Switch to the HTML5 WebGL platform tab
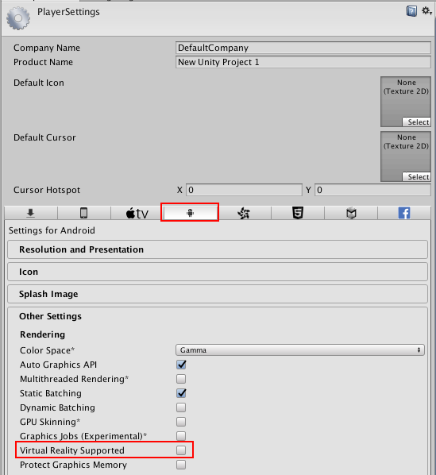This screenshot has height=475, width=436. (298, 213)
